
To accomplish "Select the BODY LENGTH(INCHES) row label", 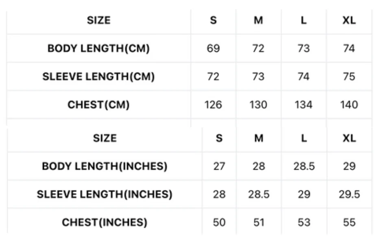I will 105,166.
